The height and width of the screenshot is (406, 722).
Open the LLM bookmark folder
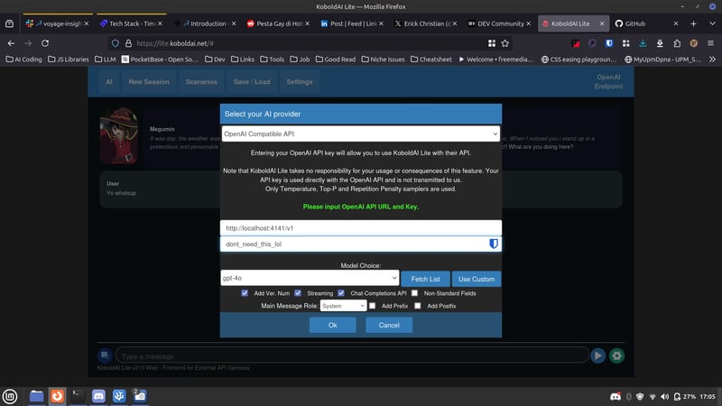[x=105, y=59]
